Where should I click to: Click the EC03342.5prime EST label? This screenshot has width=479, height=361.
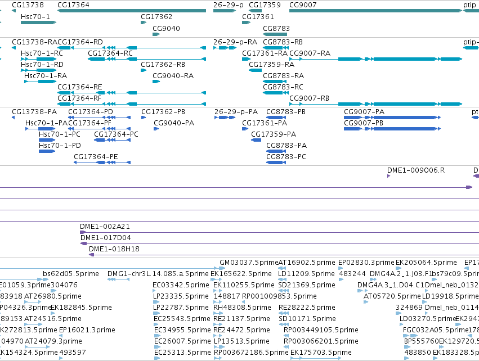point(181,285)
